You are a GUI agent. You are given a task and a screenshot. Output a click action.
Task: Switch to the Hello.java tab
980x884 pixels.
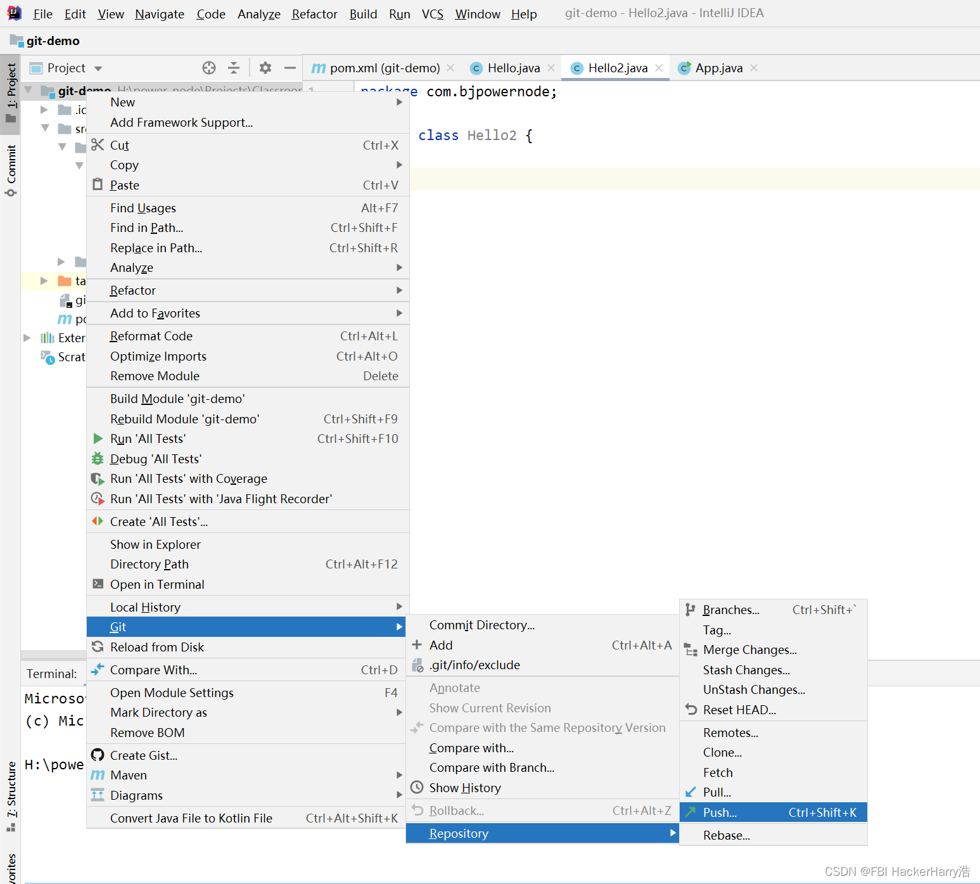point(514,68)
